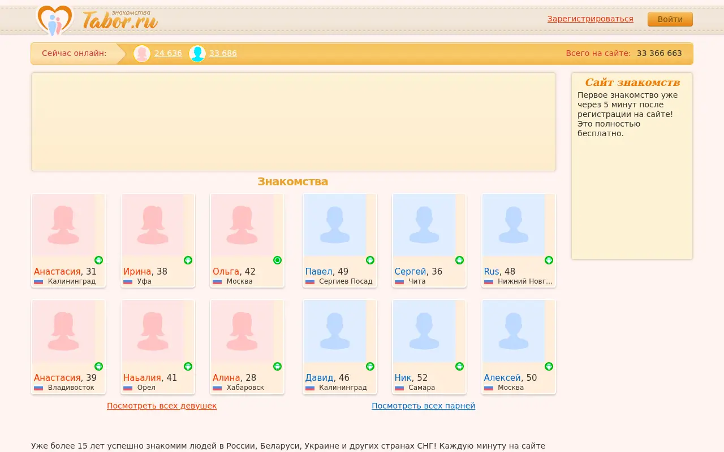
Task: Follow the Посмотреть всех парней link
Action: [x=424, y=406]
